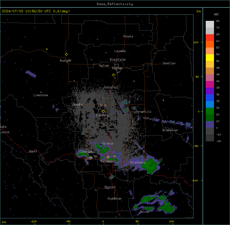Image resolution: width=230 pixels, height=225 pixels.
Task: Click the Blackfalds city label
Action: (118, 60)
